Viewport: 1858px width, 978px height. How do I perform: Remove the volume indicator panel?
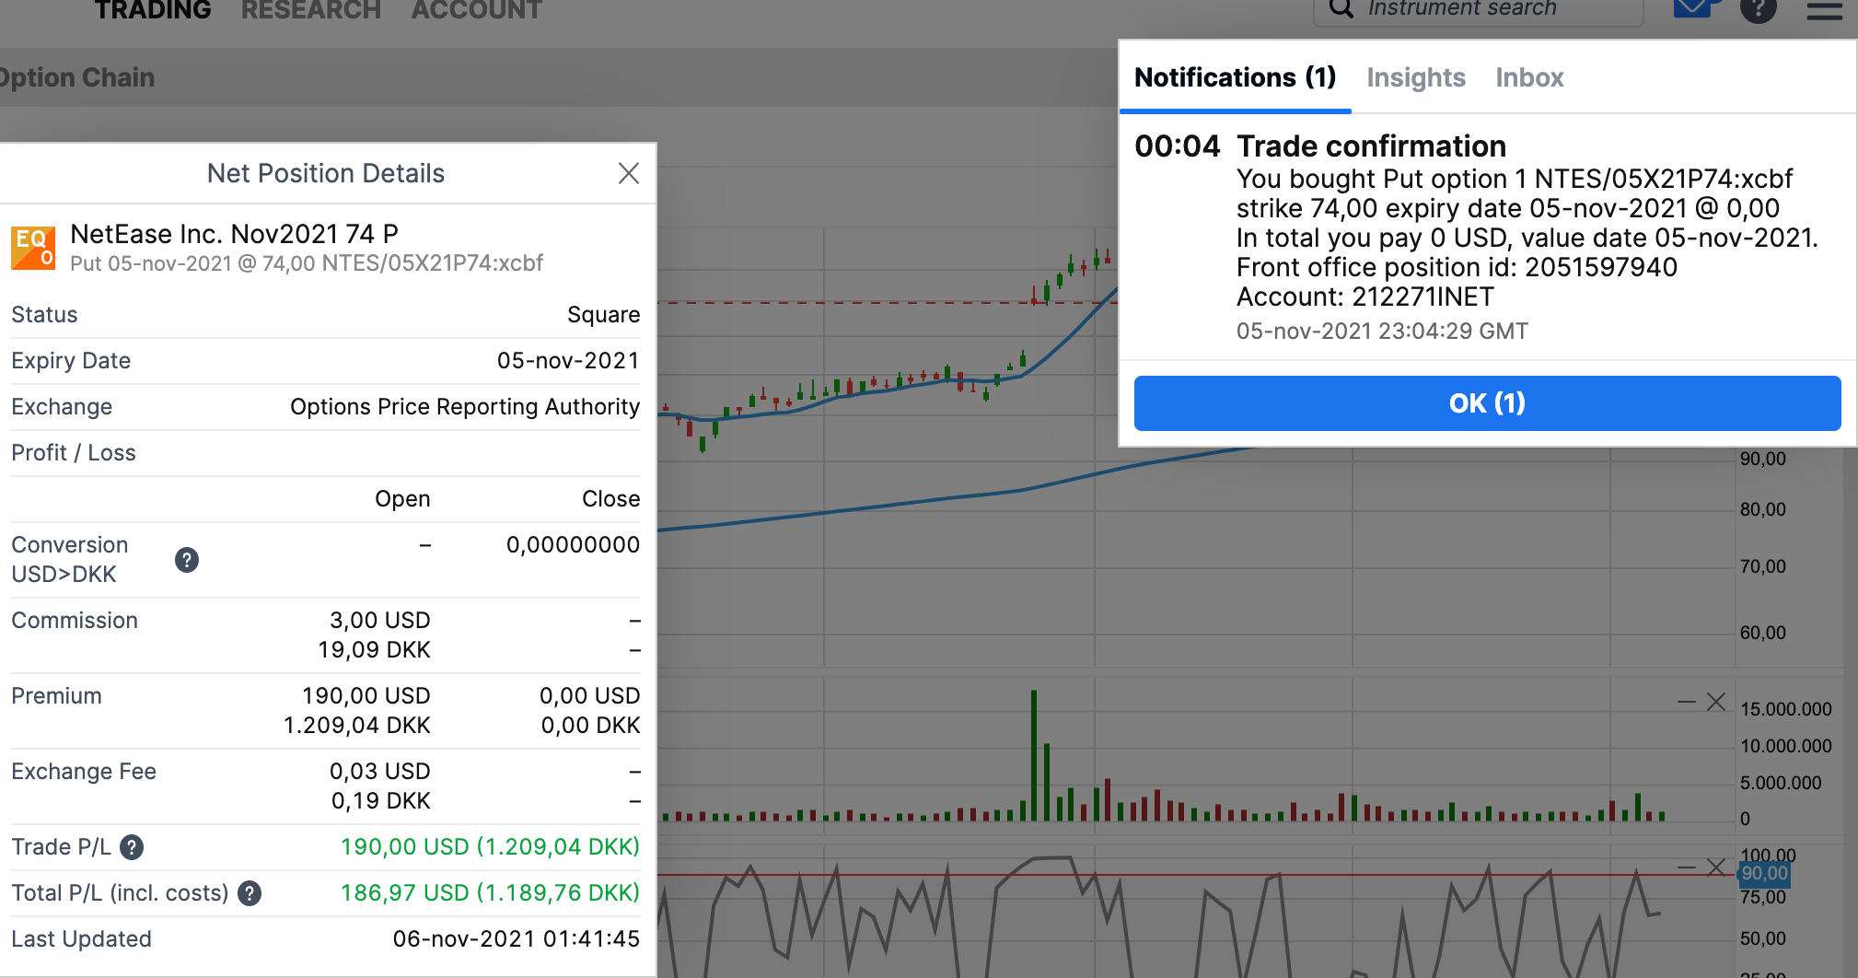click(x=1716, y=703)
